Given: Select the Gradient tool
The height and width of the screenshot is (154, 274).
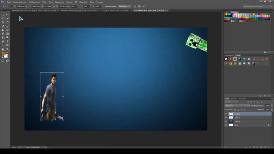Looking at the screenshot, I should click(7, 34).
